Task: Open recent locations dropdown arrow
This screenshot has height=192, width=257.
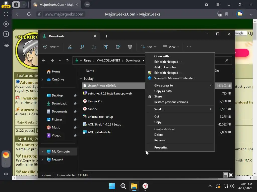Action: point(60,60)
